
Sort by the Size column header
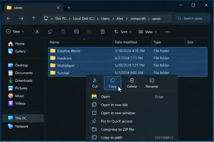pyautogui.click(x=198, y=42)
